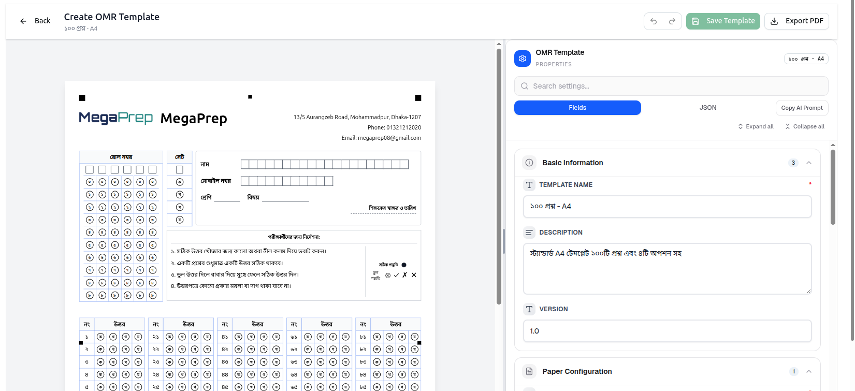This screenshot has height=391, width=855.
Task: Collapse all property sections
Action: click(805, 126)
